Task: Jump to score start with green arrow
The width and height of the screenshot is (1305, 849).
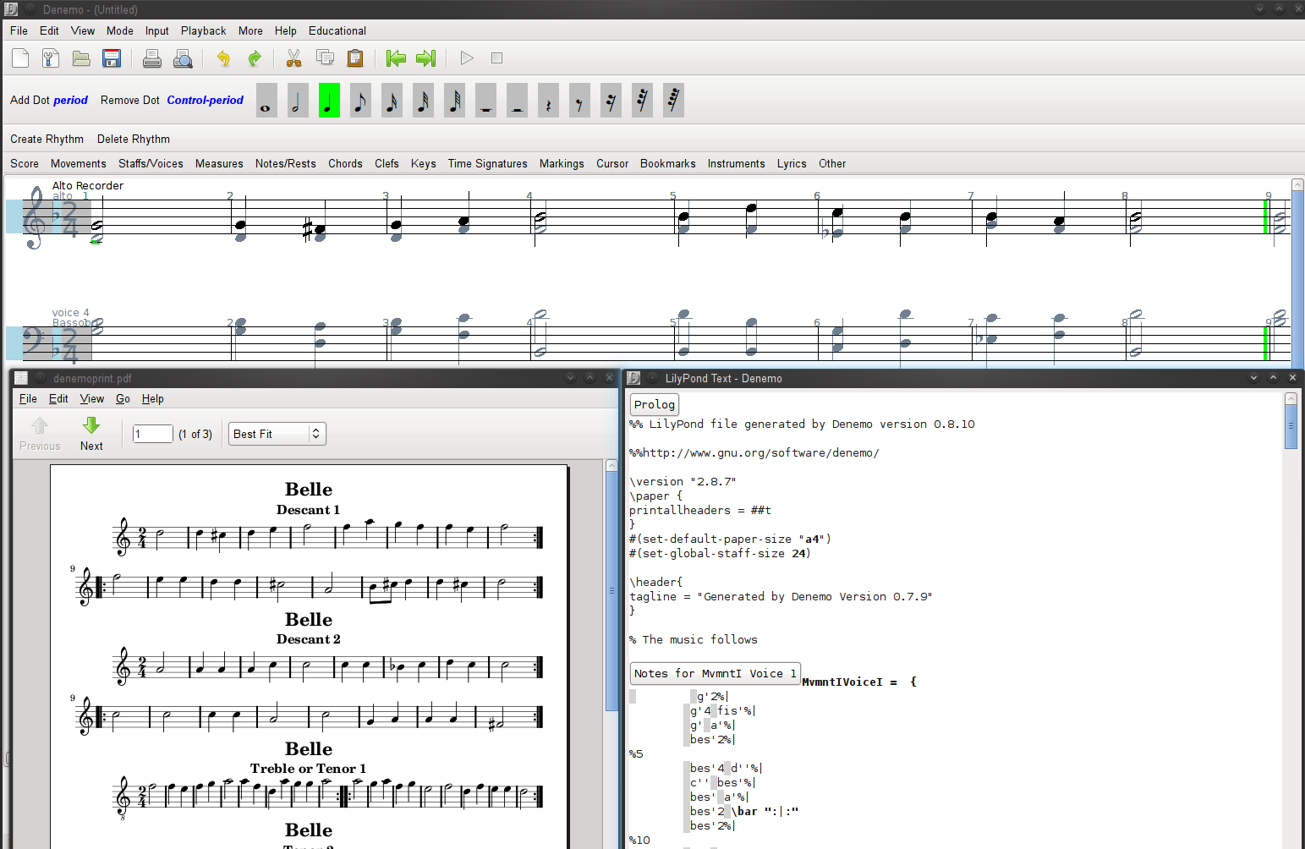Action: [x=395, y=58]
